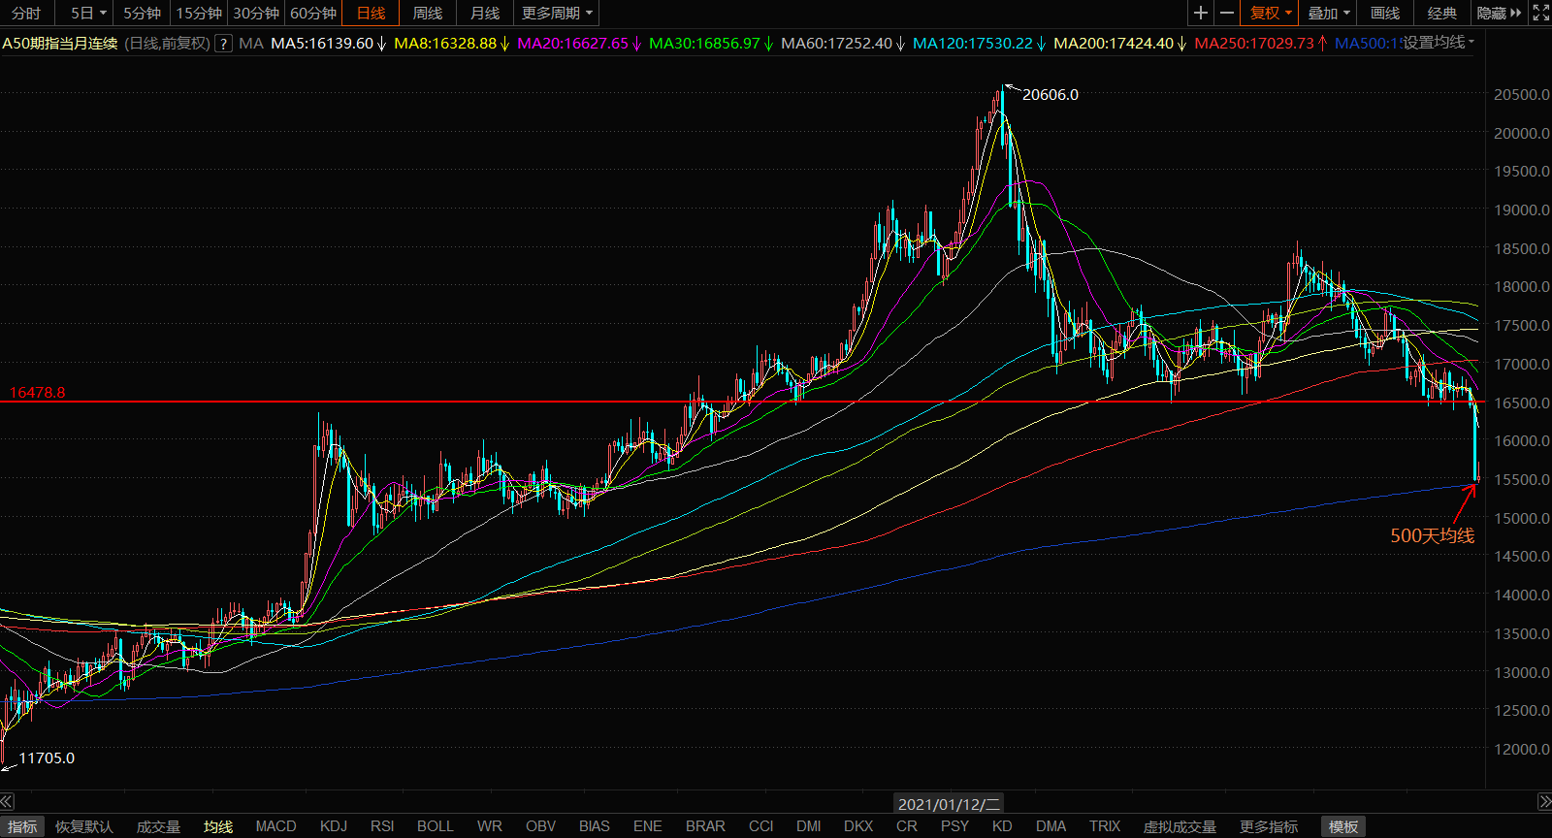Click the scroll-left double arrow icon

tap(7, 801)
